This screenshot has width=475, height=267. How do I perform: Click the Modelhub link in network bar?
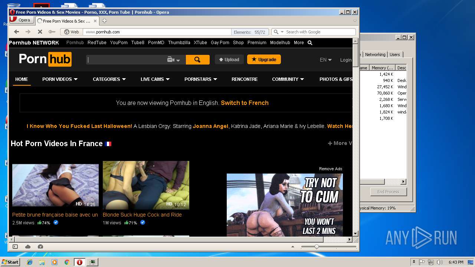280,43
